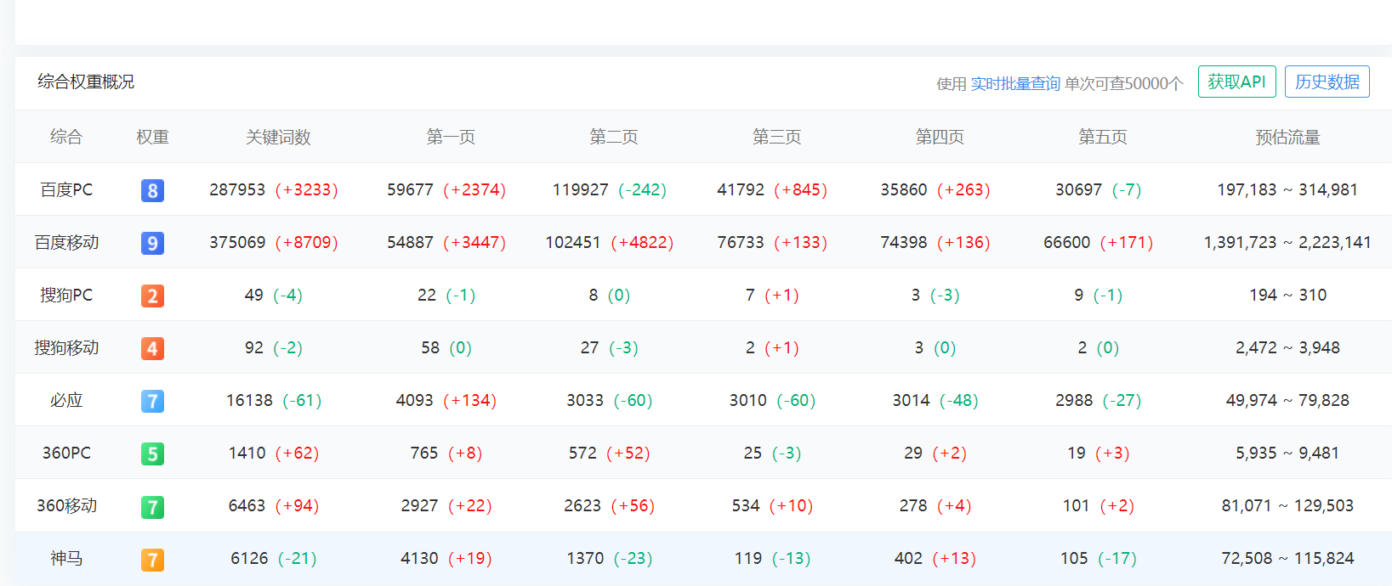Select the 搜狗PC row label

click(66, 295)
